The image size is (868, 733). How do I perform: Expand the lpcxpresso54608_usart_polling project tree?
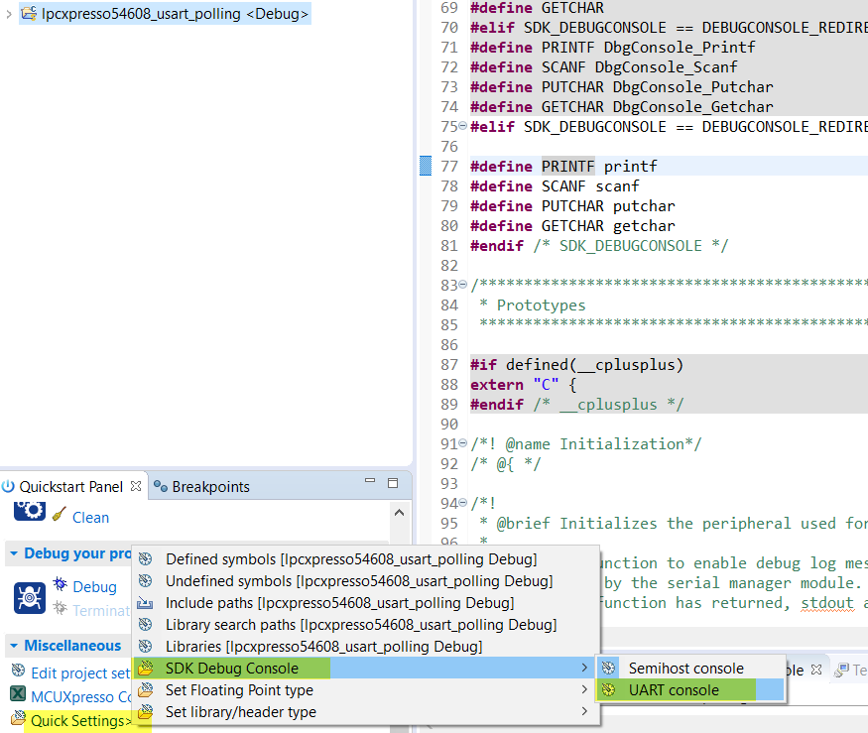(8, 14)
